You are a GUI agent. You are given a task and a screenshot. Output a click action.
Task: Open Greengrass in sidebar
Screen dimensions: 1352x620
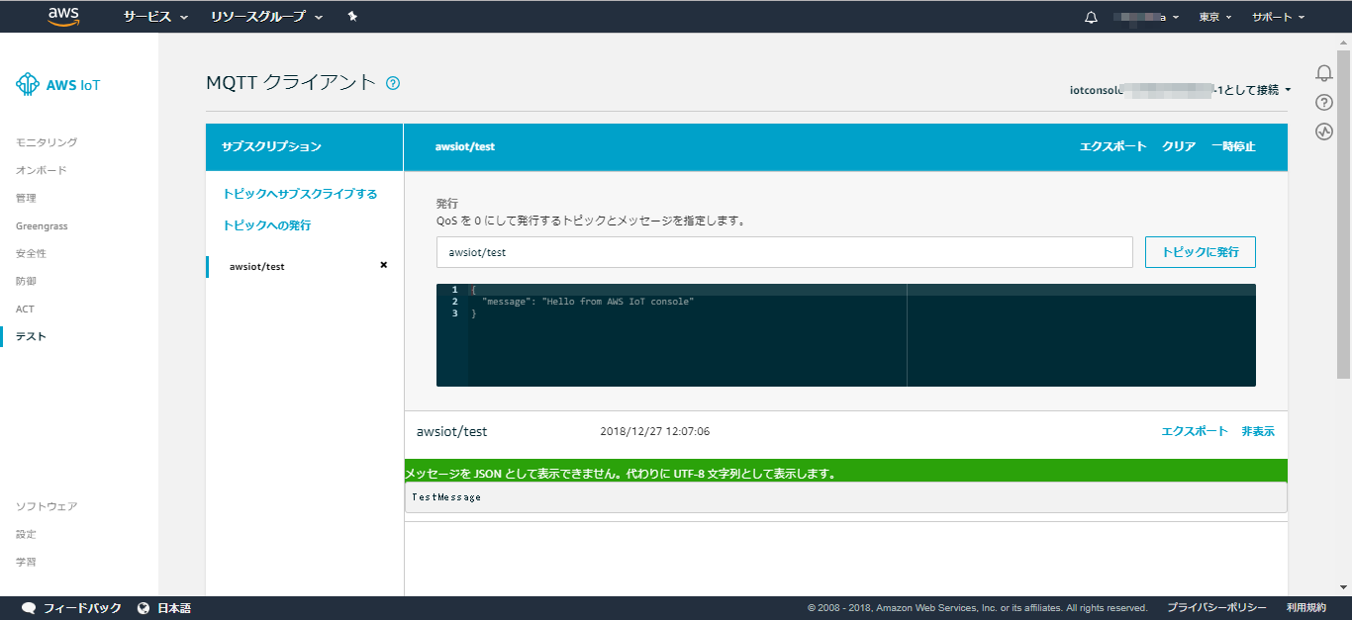click(42, 225)
